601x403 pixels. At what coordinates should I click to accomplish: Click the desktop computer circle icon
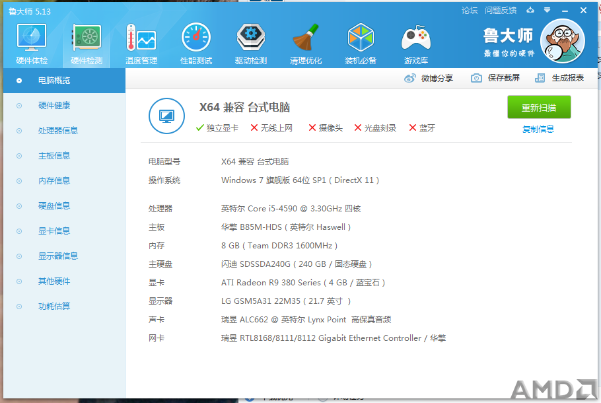click(166, 116)
